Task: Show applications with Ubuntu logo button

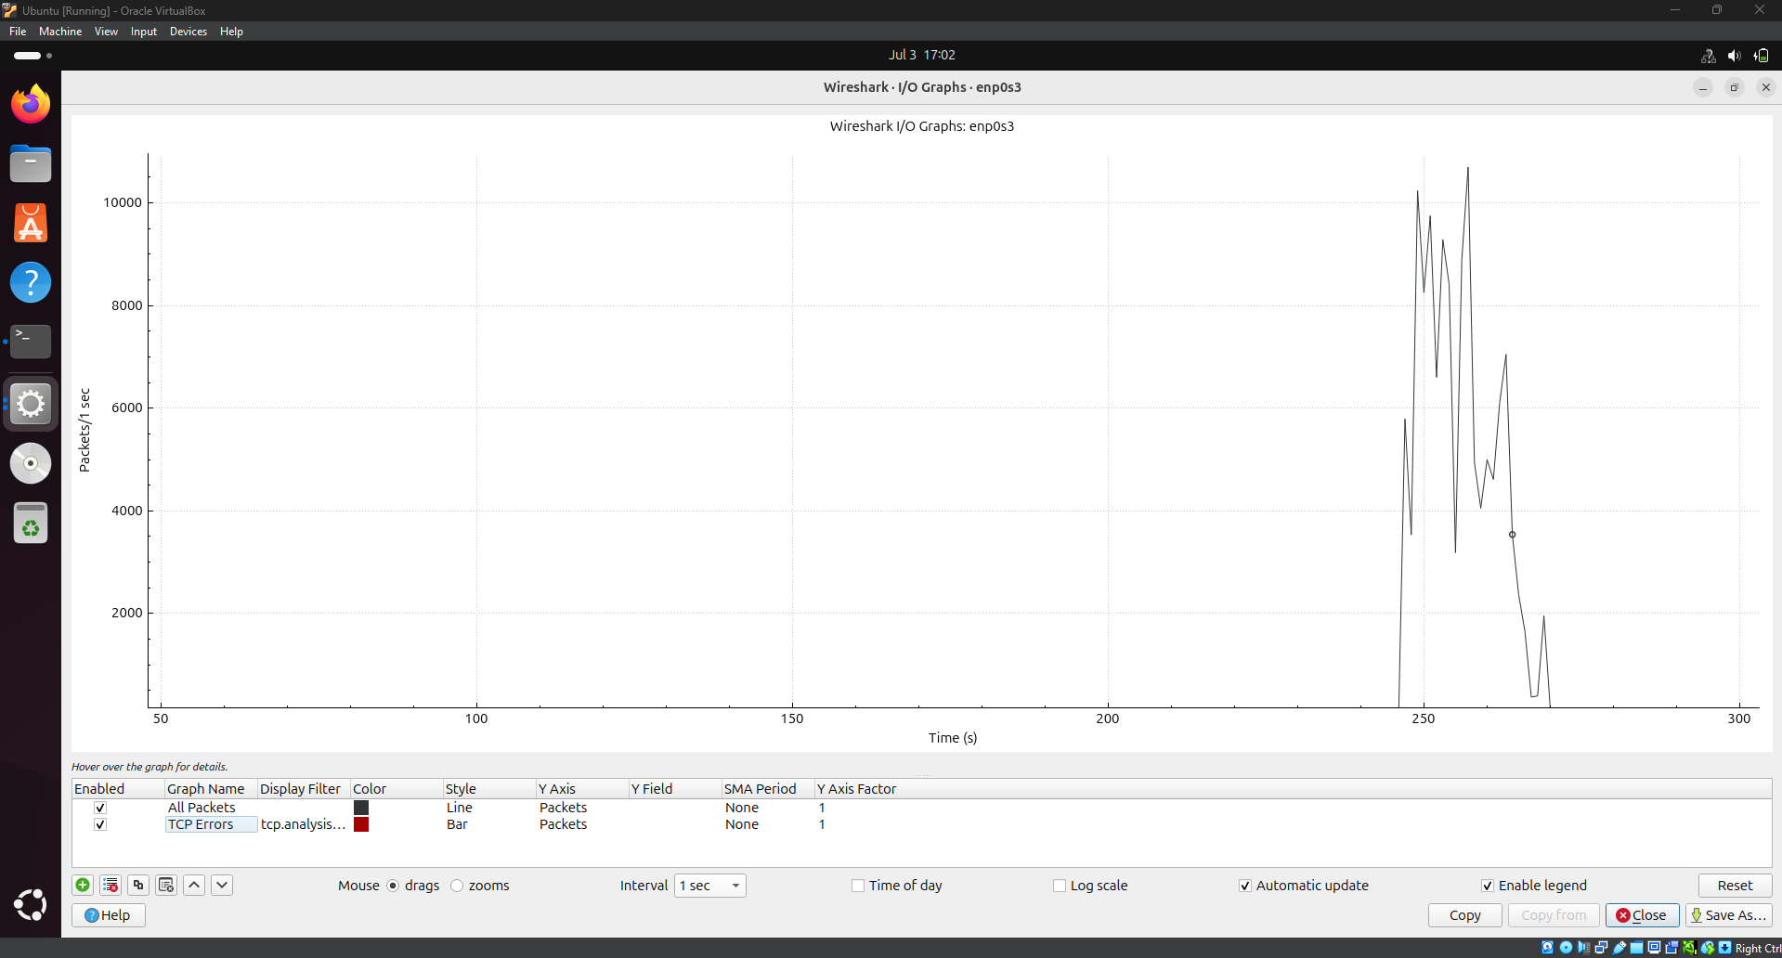Action: point(31,904)
